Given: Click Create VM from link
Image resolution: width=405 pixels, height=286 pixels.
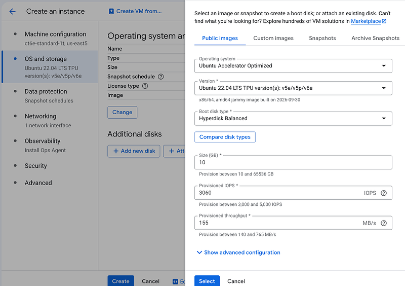Looking at the screenshot, I should (x=135, y=11).
